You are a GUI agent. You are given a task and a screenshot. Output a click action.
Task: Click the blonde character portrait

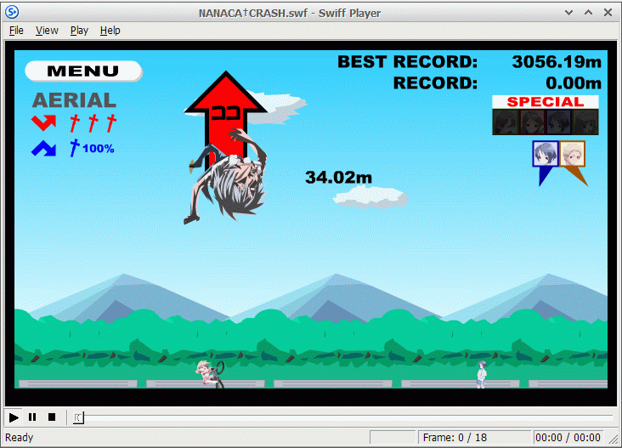click(572, 154)
